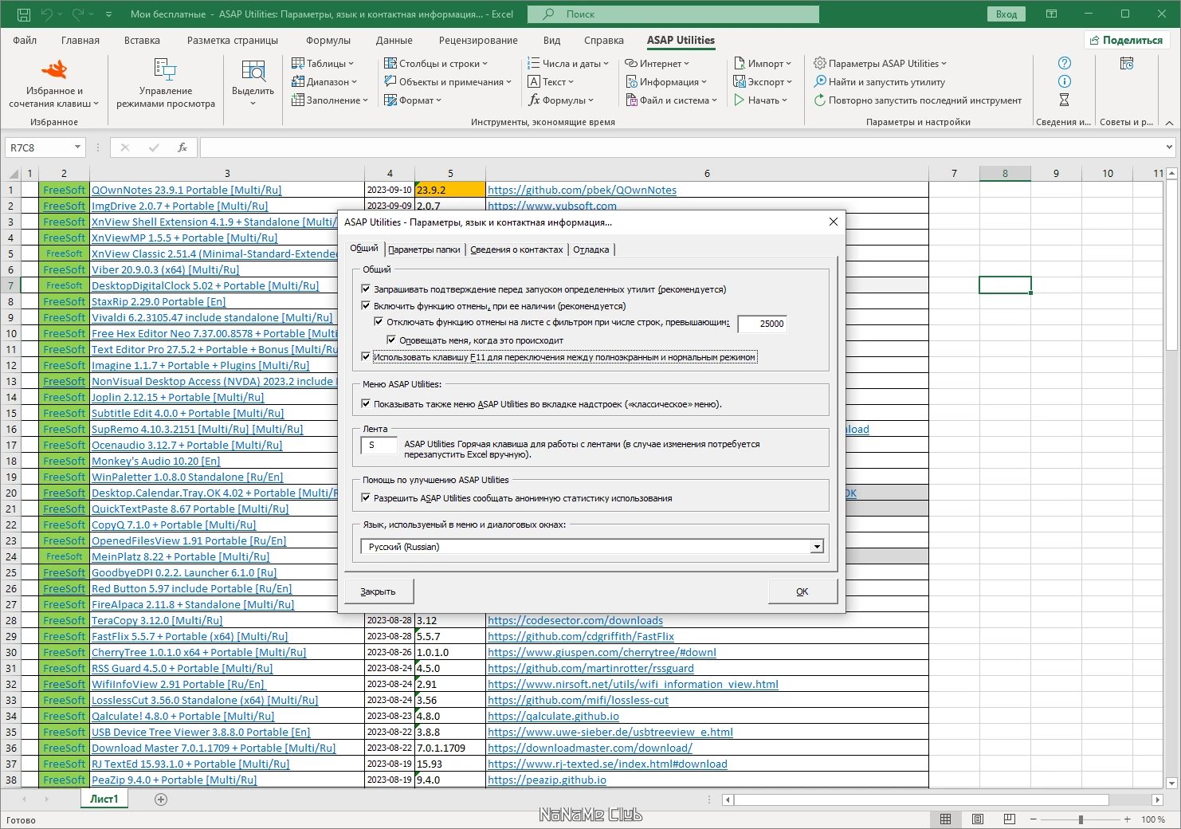Open the Объекты и примечания menu

[x=448, y=82]
